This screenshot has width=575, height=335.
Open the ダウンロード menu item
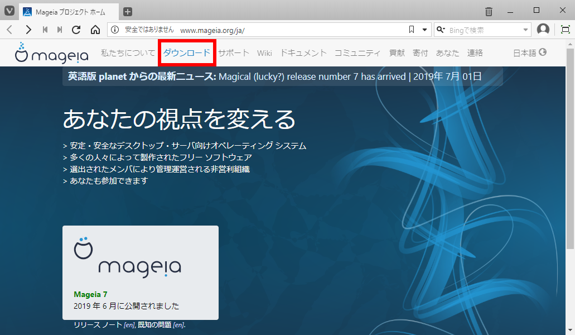coord(187,53)
